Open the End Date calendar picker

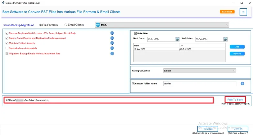pos(225,39)
